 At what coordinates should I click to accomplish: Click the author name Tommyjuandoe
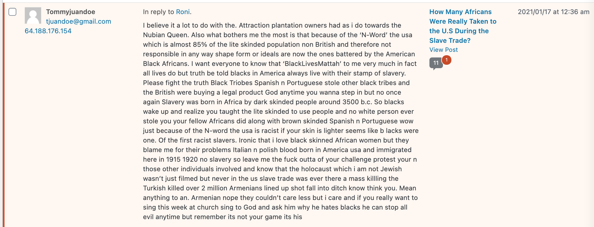pyautogui.click(x=71, y=12)
